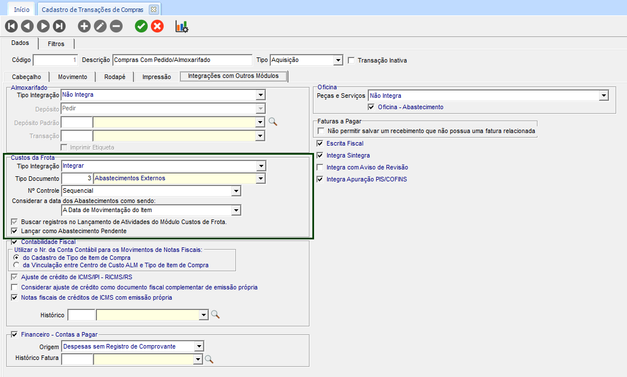The image size is (627, 377).
Task: Open the chart report settings icon
Action: [182, 26]
